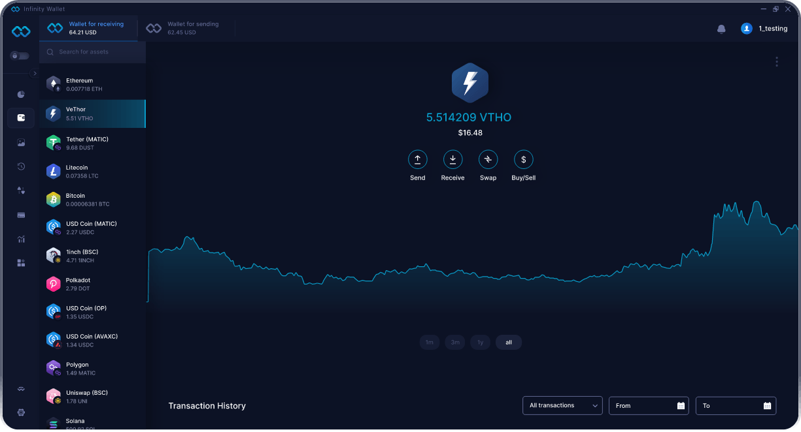The image size is (801, 432).
Task: Open the history clock icon
Action: click(x=21, y=166)
